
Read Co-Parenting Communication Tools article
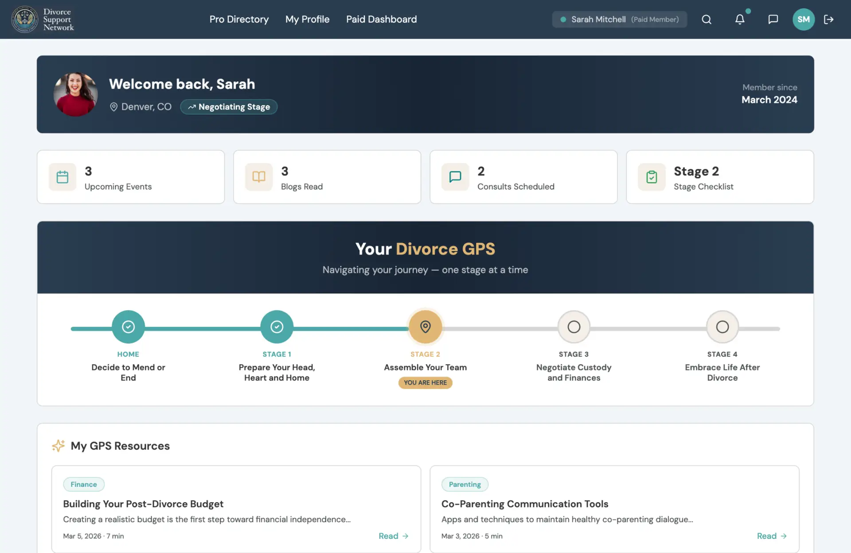771,536
